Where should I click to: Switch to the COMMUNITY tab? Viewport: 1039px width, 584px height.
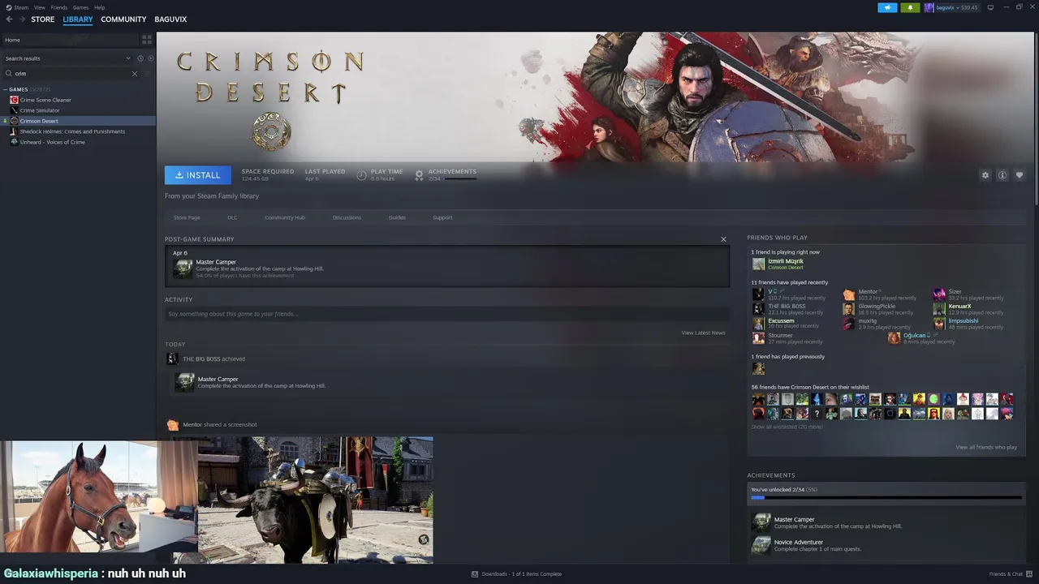(123, 19)
